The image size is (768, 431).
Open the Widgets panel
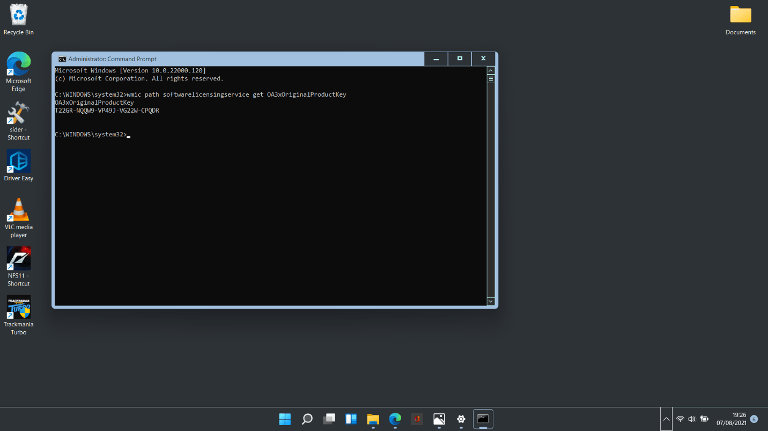(351, 419)
